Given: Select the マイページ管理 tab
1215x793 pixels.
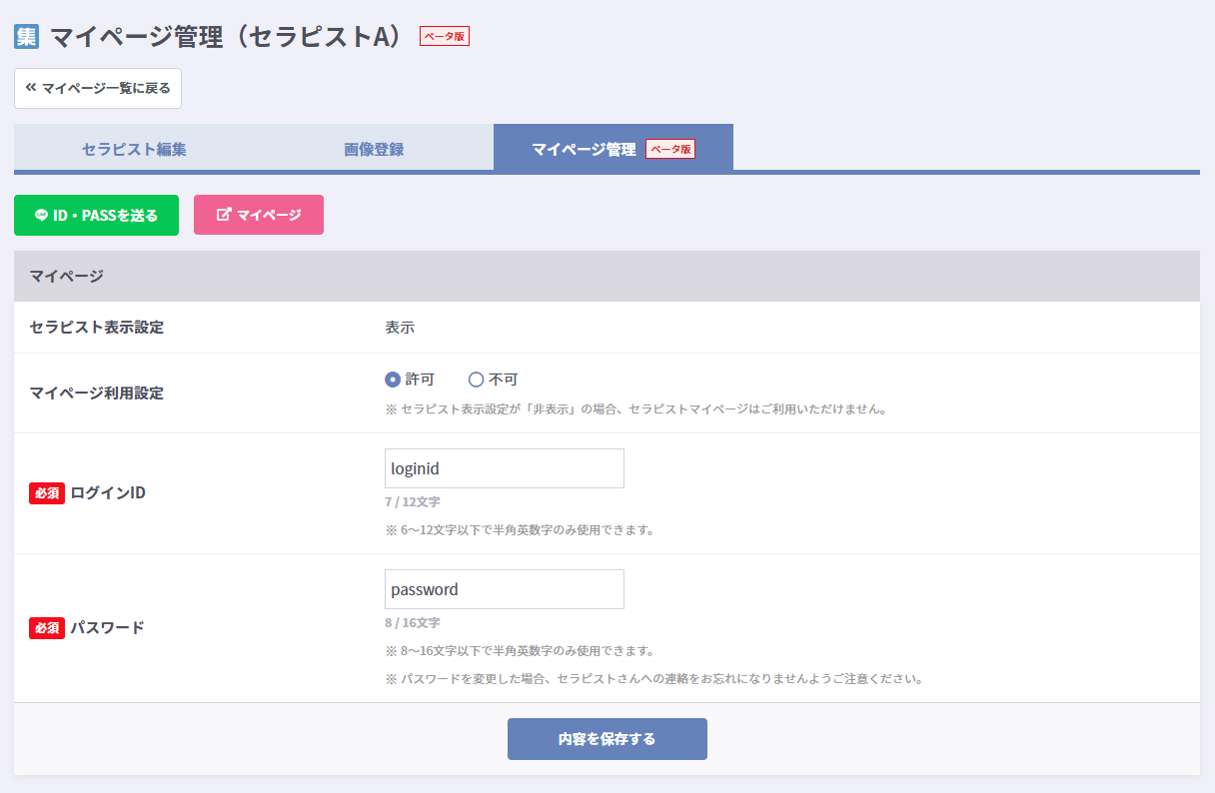Looking at the screenshot, I should click(x=584, y=149).
